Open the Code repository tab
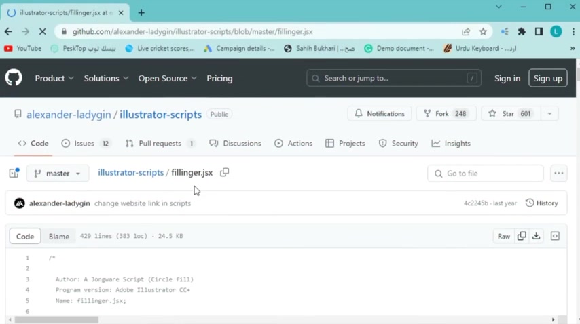The height and width of the screenshot is (324, 580). click(x=33, y=143)
